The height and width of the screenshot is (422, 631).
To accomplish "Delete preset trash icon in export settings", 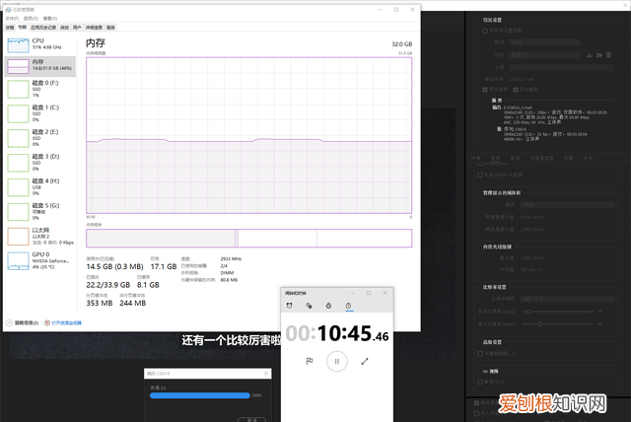I will pyautogui.click(x=608, y=54).
